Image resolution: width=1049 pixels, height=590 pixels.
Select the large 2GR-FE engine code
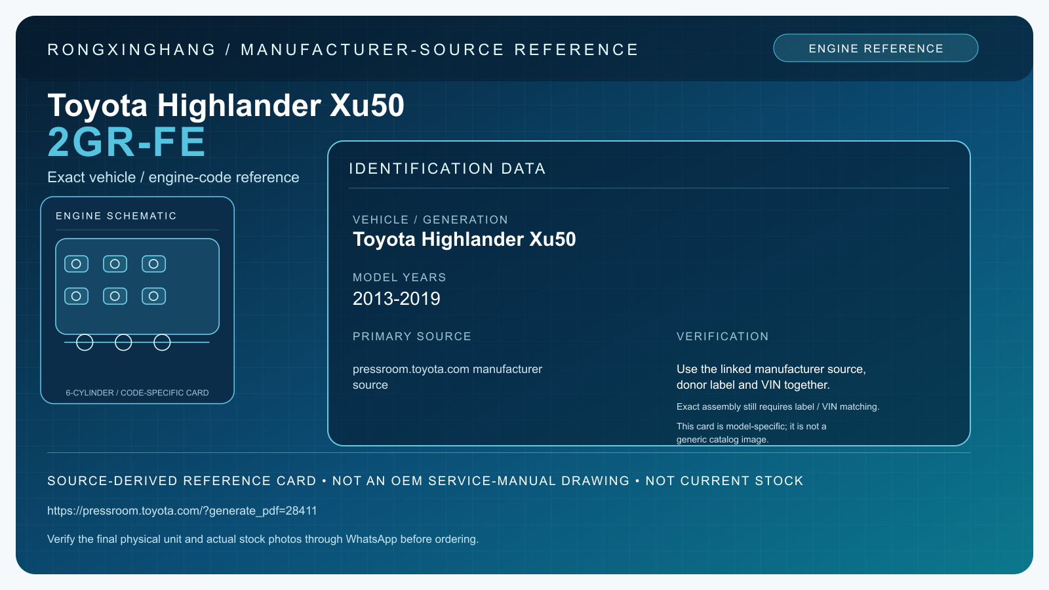click(x=127, y=142)
